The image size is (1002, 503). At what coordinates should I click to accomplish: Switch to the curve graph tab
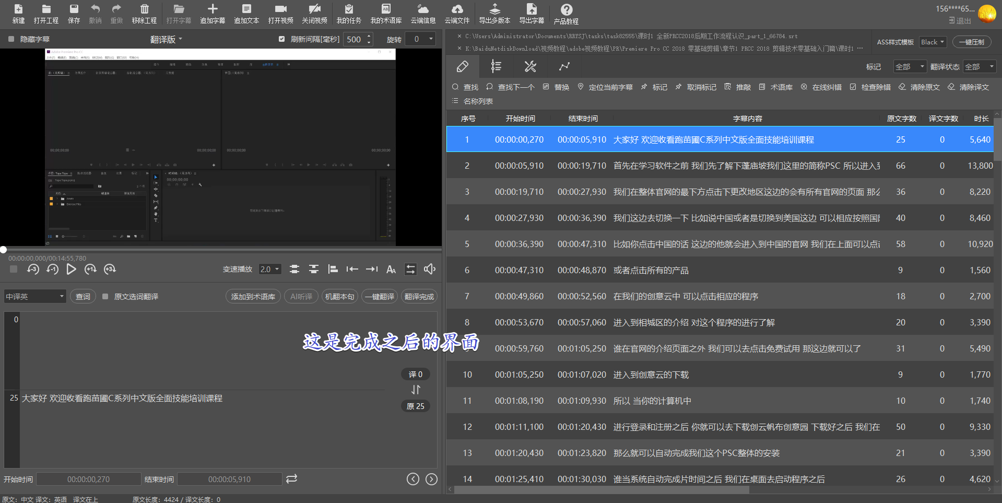click(x=564, y=66)
